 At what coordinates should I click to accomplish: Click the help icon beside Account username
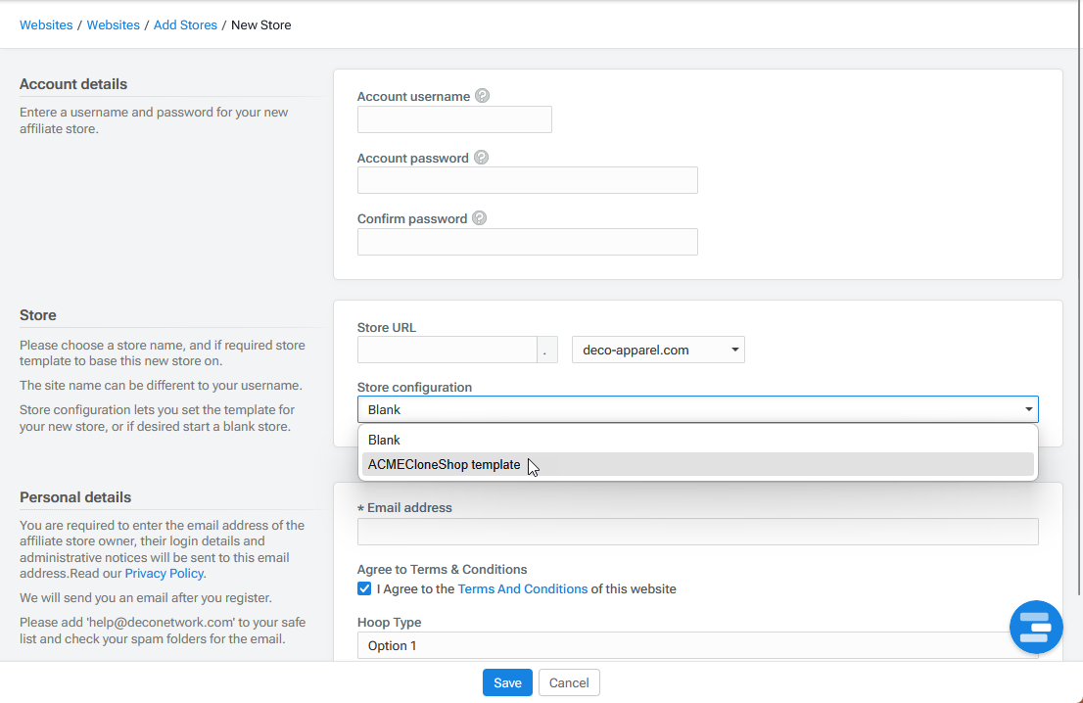[x=482, y=95]
